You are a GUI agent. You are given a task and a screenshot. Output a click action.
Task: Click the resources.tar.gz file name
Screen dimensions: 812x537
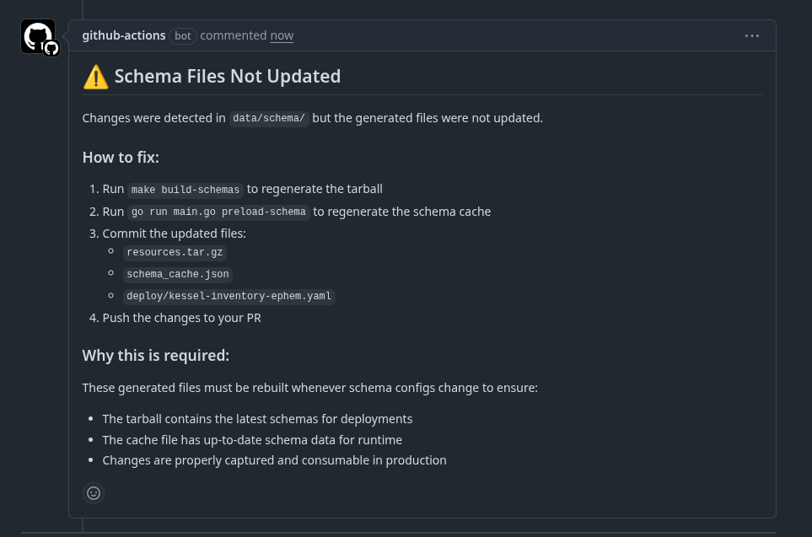[175, 252]
